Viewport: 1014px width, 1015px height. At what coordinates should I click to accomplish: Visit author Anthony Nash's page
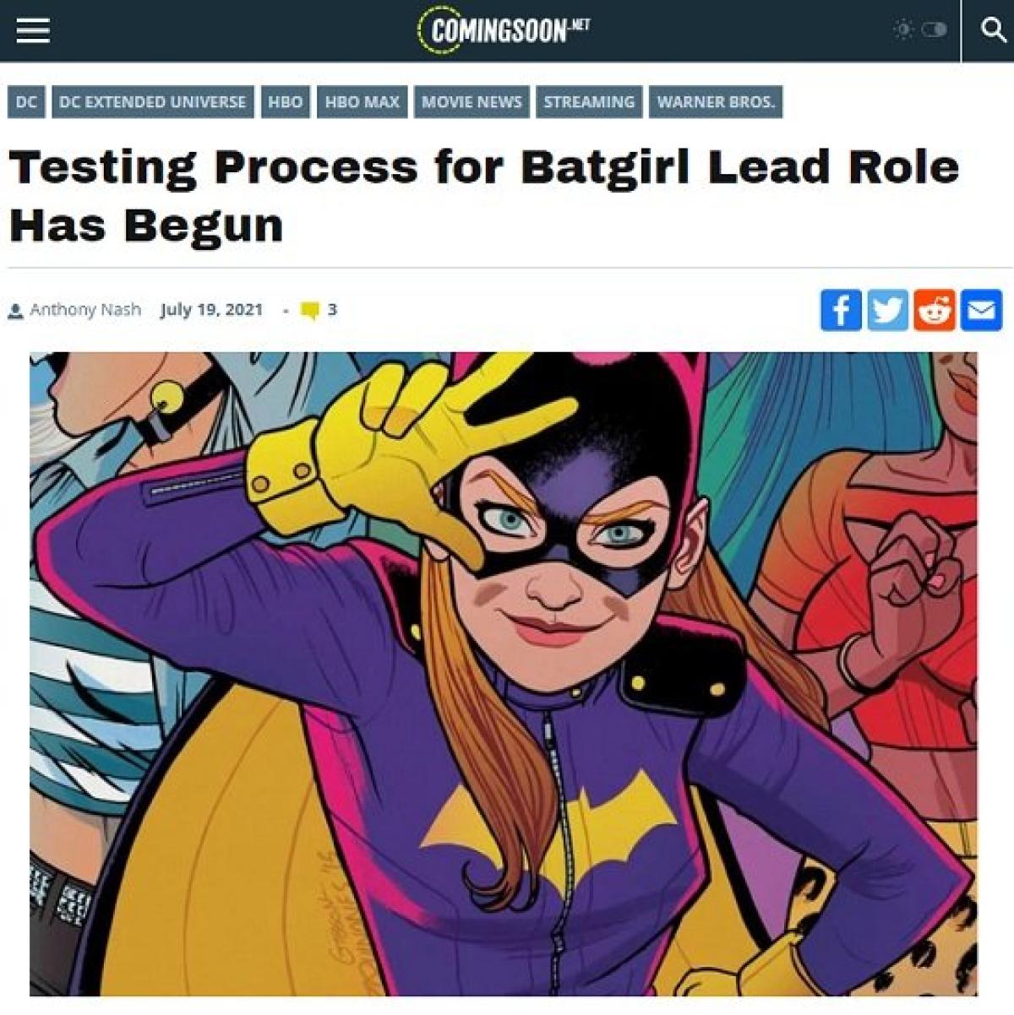tap(85, 310)
